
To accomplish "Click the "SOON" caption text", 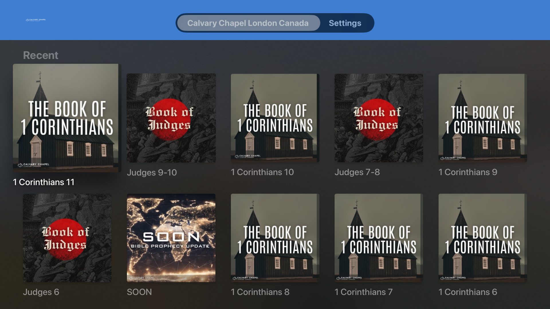I will point(139,292).
